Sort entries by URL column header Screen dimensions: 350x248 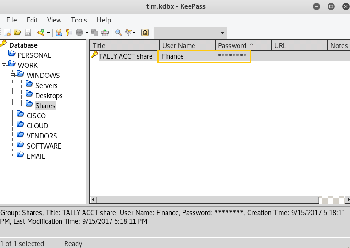click(x=300, y=45)
